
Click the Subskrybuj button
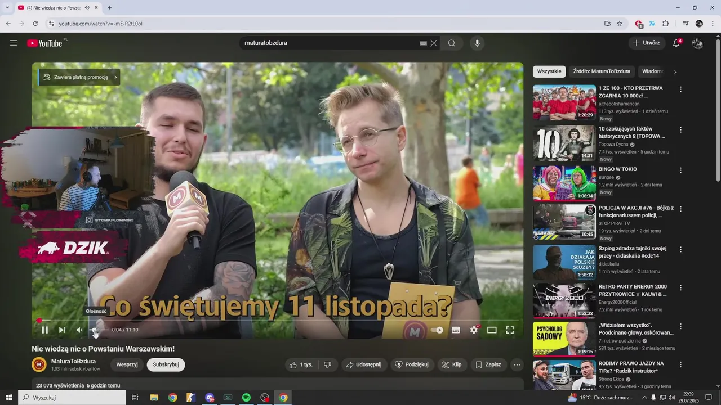[x=166, y=364]
